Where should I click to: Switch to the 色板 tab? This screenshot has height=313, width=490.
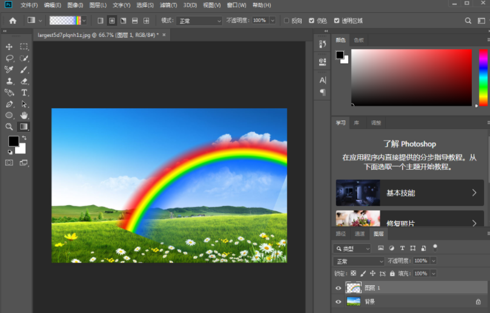(x=359, y=40)
